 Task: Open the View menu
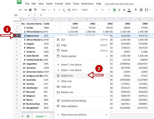41,4
